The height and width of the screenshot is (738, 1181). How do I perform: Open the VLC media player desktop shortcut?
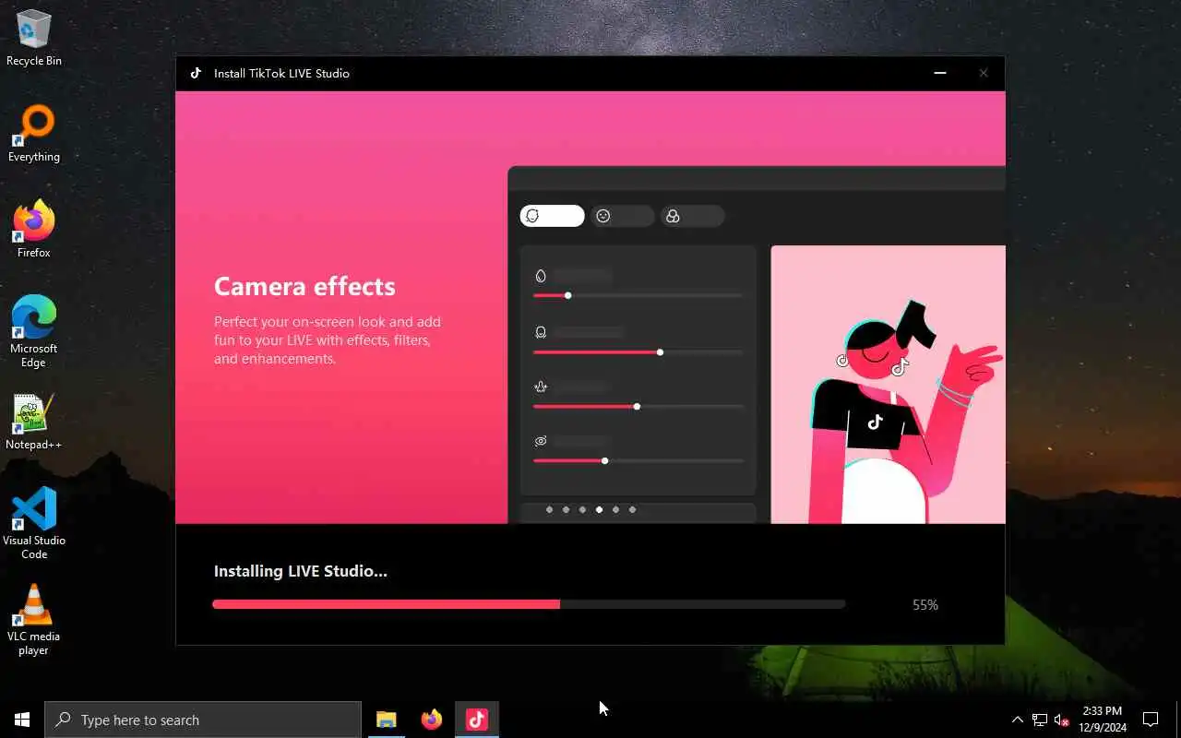point(34,620)
